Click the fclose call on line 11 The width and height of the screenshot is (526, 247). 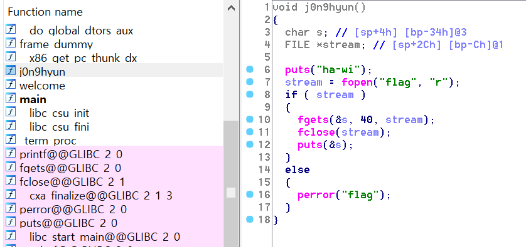pyautogui.click(x=316, y=133)
